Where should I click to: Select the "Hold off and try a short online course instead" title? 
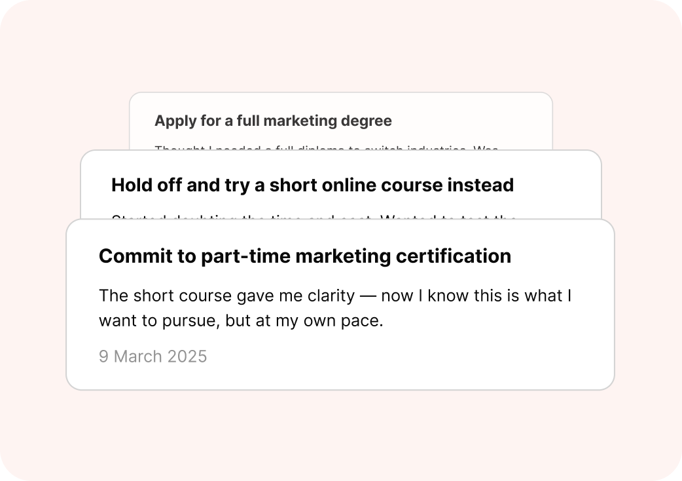312,185
